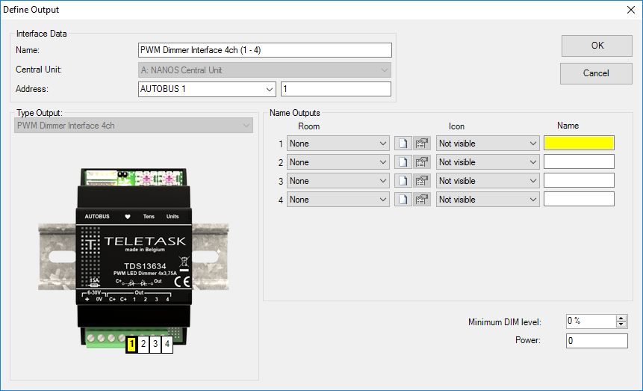Open room properties icon for output 4
This screenshot has width=643, height=391.
422,200
